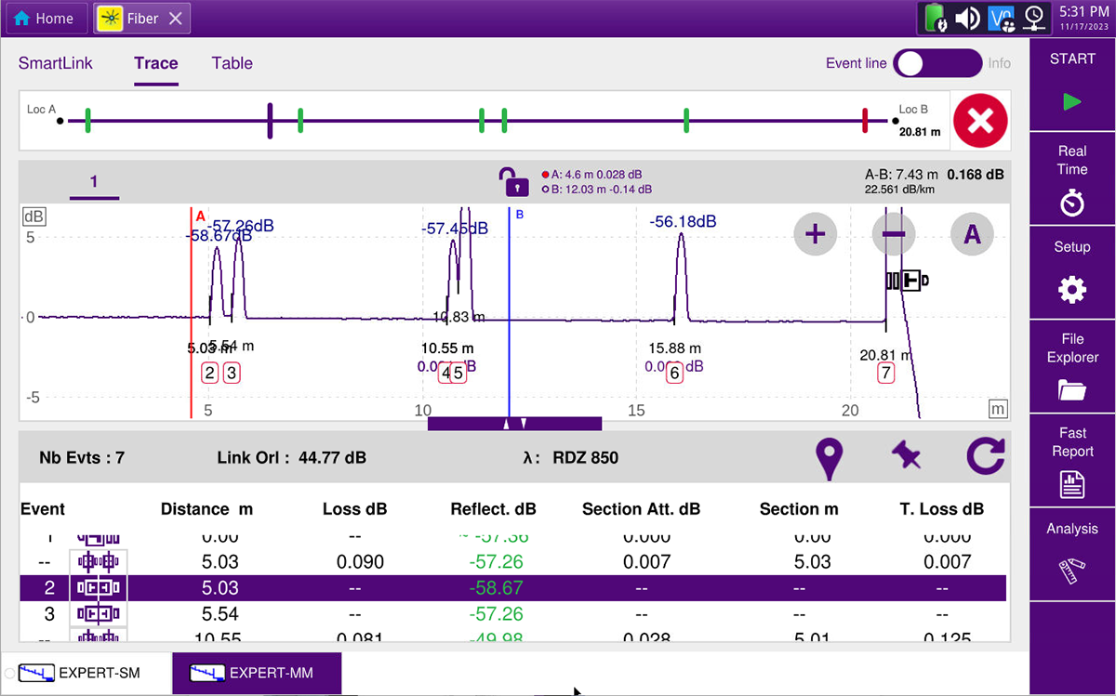Apply auto-scale with the A icon
The image size is (1116, 696).
971,234
